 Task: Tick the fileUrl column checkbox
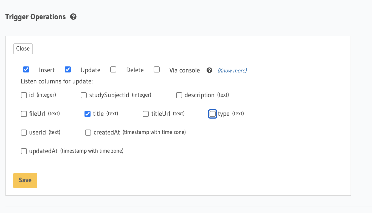(x=24, y=114)
